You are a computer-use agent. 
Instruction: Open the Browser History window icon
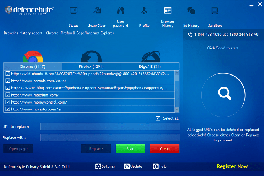click(x=168, y=10)
